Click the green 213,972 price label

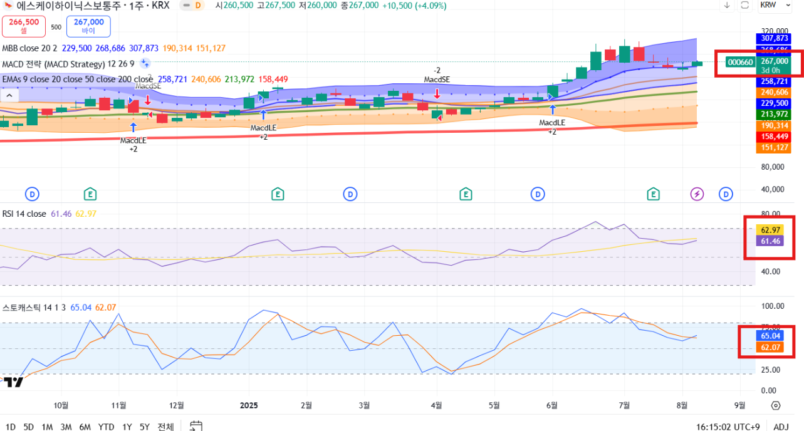[774, 114]
